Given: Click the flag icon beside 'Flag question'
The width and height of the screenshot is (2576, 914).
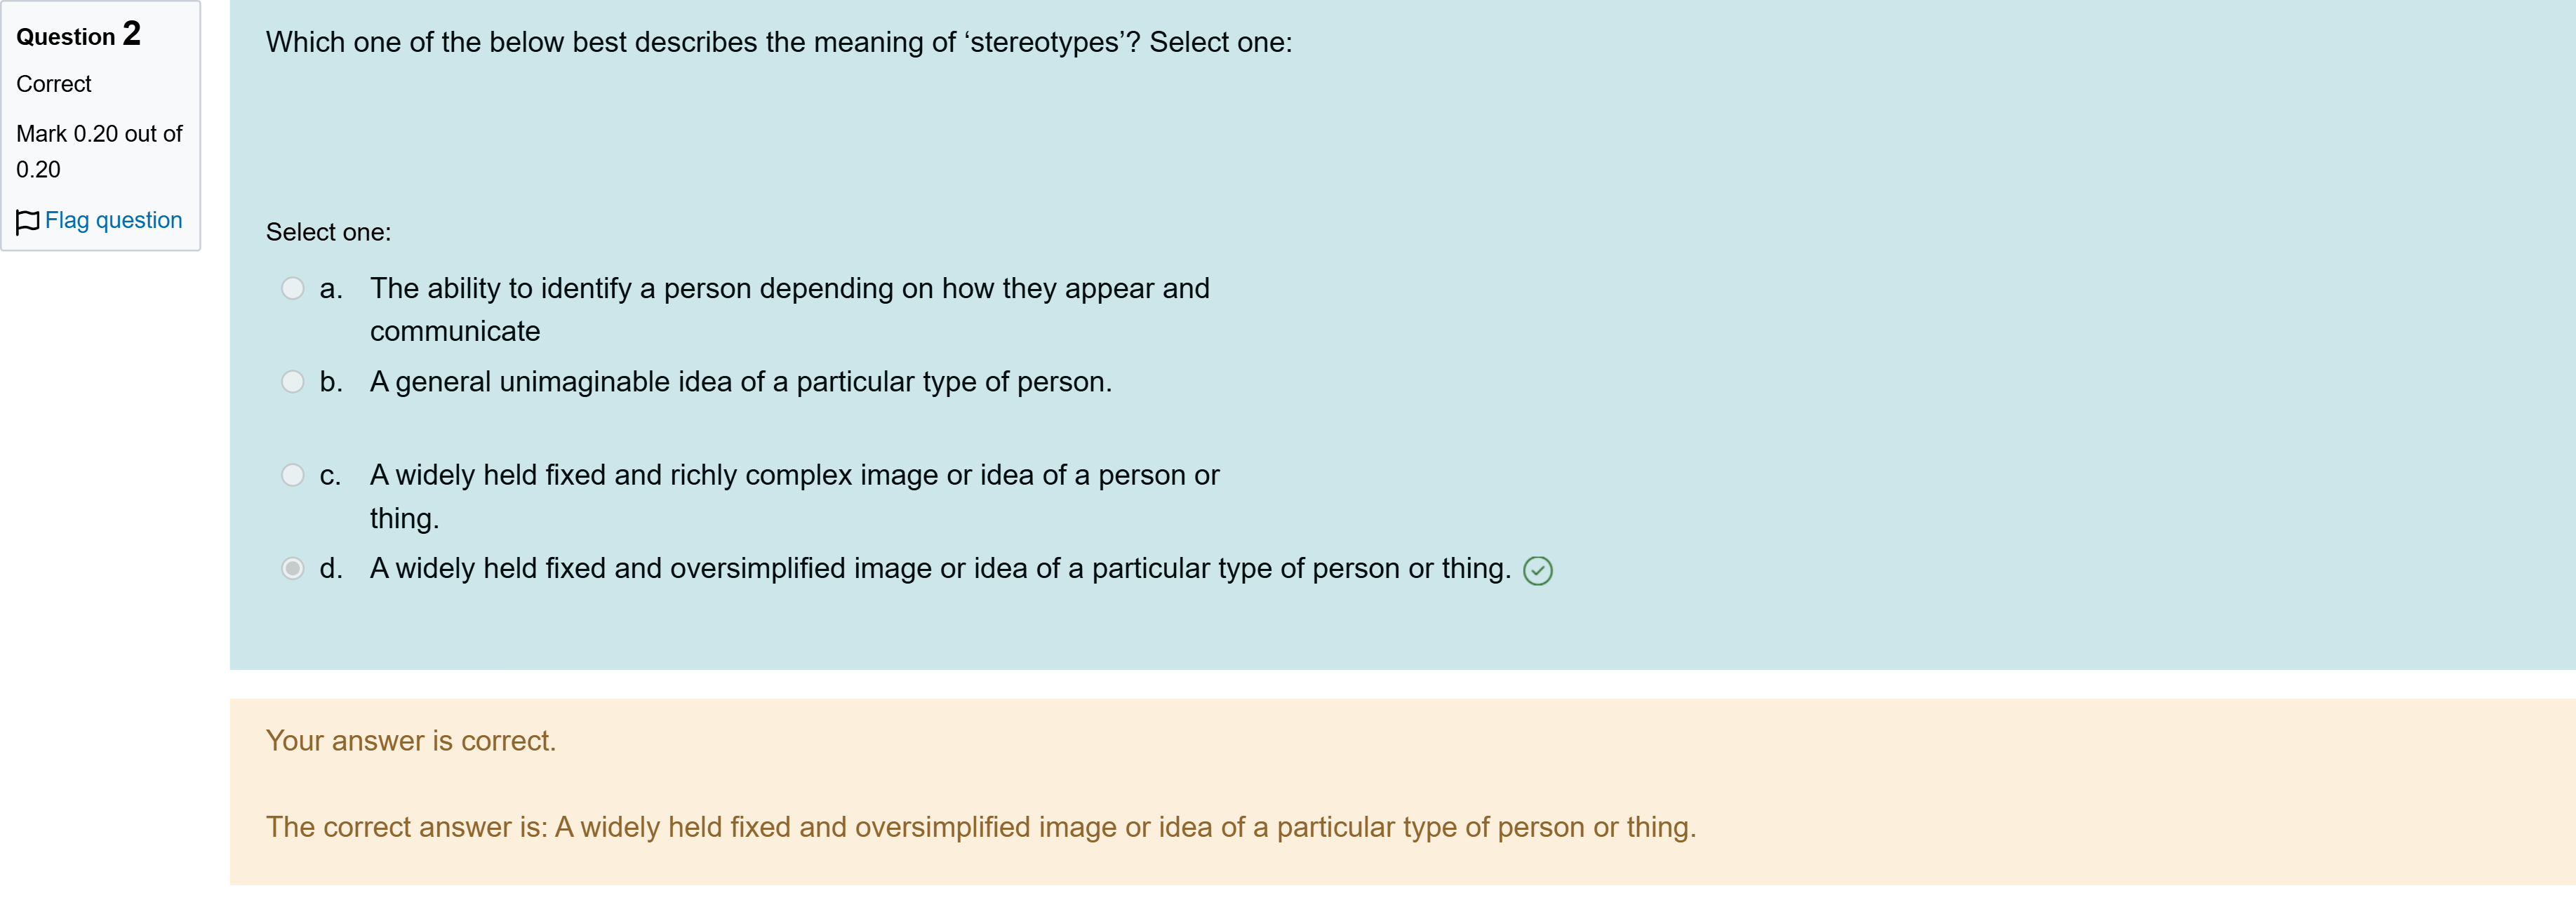Looking at the screenshot, I should 28,220.
